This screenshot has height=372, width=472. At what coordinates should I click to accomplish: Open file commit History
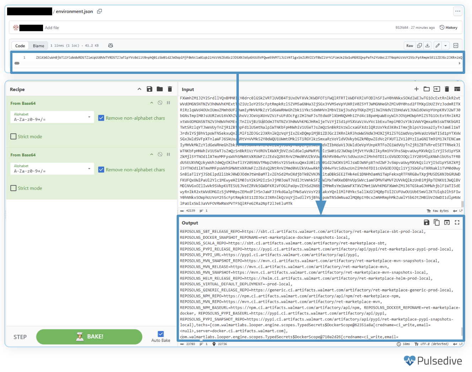click(449, 28)
